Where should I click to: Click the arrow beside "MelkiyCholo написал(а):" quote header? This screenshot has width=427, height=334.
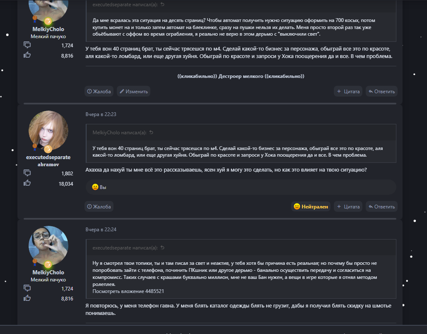coord(151,133)
